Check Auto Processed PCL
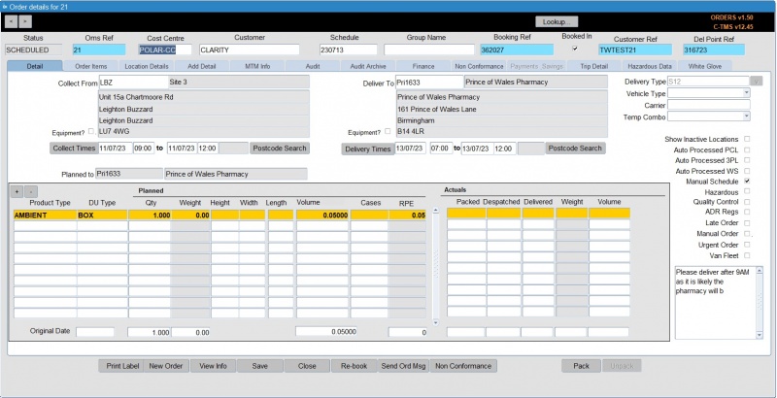This screenshot has height=398, width=777. (x=747, y=149)
